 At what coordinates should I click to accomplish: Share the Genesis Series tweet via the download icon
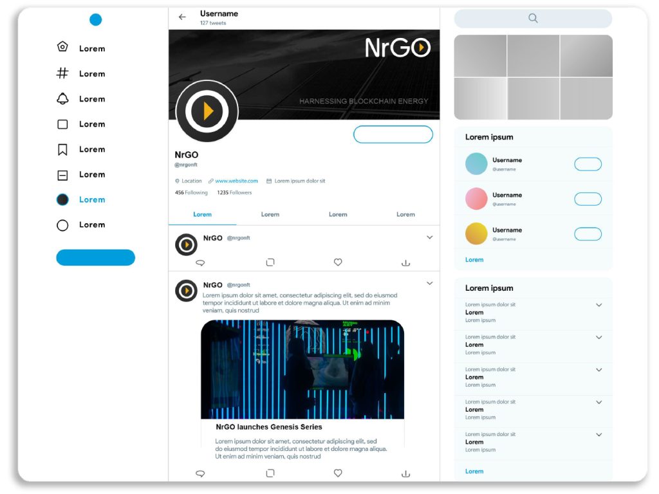pos(405,473)
